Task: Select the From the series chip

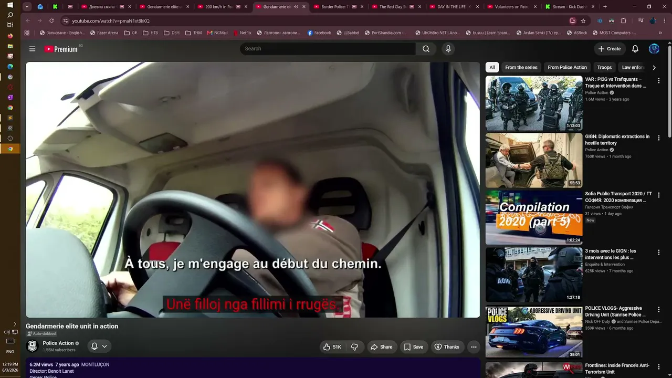Action: click(521, 67)
